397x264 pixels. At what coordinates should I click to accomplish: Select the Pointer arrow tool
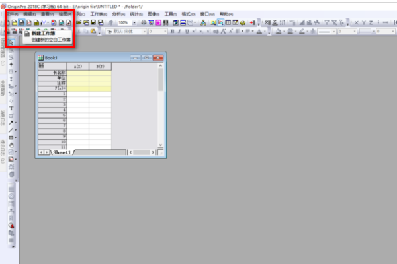(x=11, y=42)
